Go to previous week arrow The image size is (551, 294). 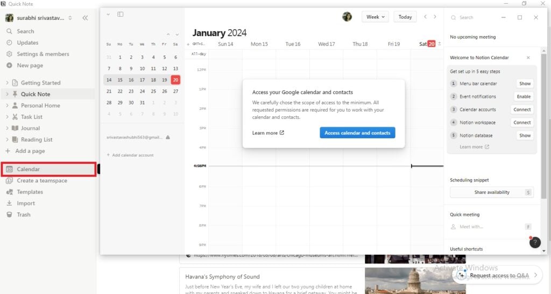click(425, 17)
